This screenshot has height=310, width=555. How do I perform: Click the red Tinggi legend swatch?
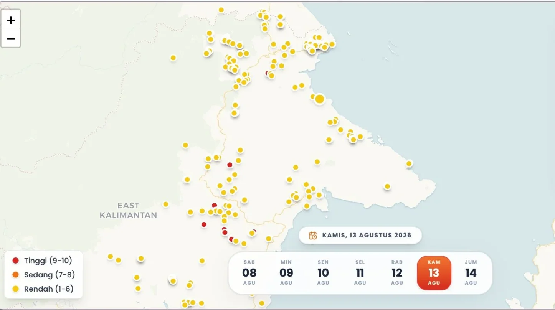click(x=16, y=261)
